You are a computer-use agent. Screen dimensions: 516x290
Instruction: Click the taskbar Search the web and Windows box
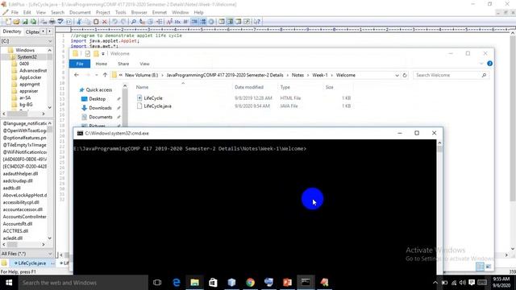pos(83,283)
